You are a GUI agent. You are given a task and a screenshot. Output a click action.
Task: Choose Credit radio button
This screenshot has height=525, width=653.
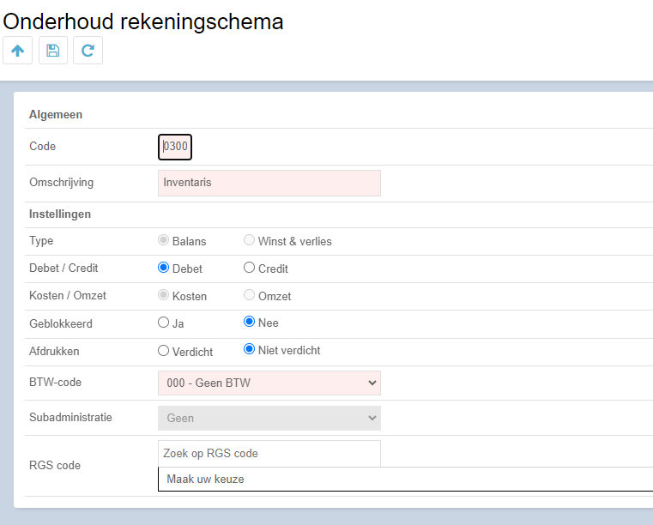click(x=249, y=268)
